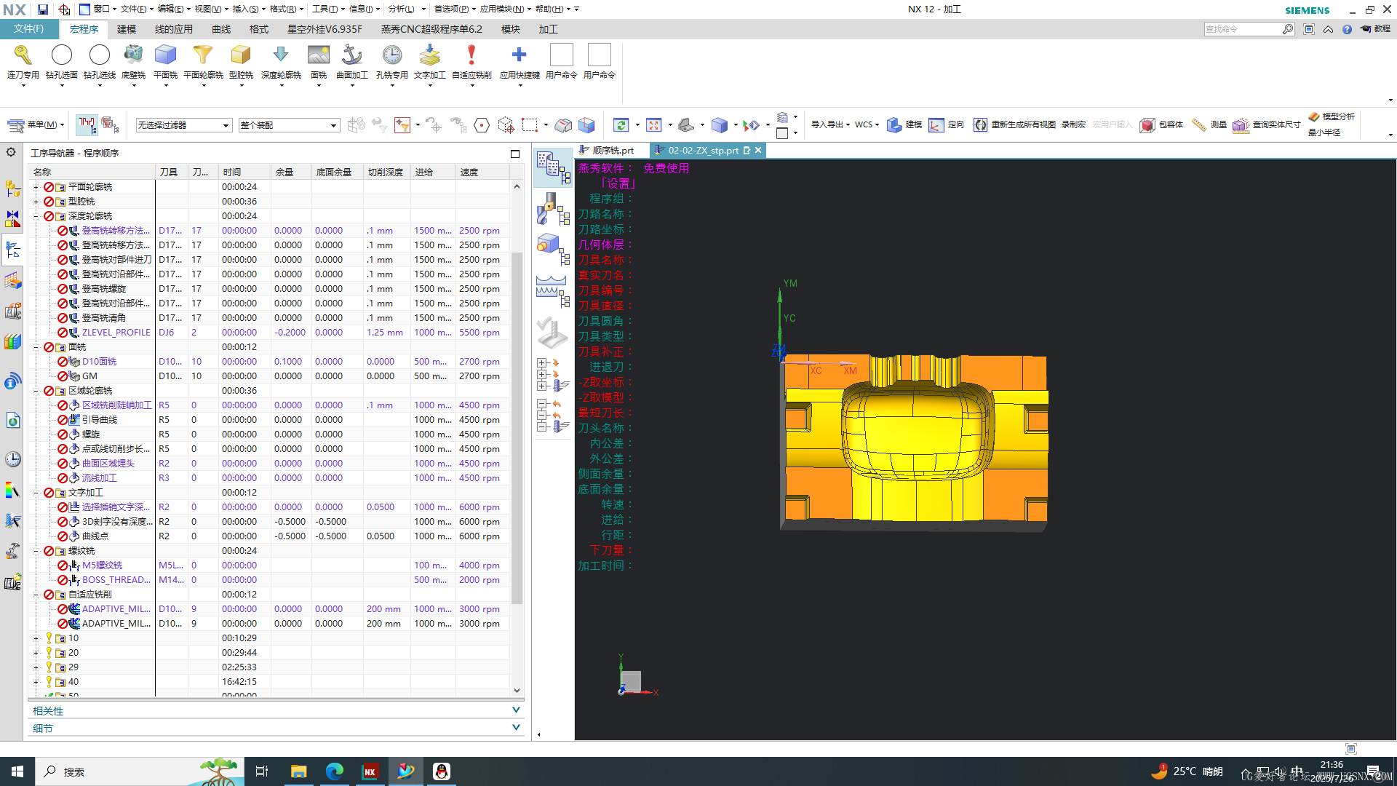Image resolution: width=1397 pixels, height=786 pixels.
Task: Click the machine tool view icon
Action: click(x=553, y=209)
